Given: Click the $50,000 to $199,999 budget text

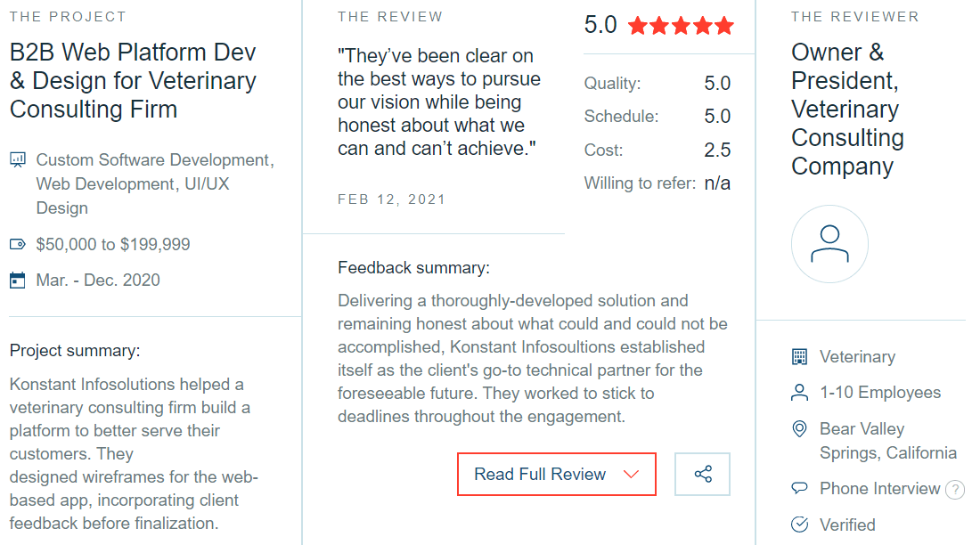Looking at the screenshot, I should click(113, 245).
